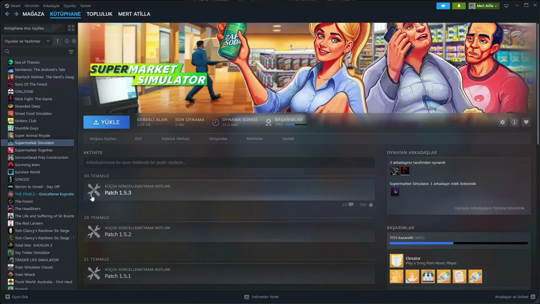View the DLC link
The height and width of the screenshot is (304, 540).
[138, 138]
